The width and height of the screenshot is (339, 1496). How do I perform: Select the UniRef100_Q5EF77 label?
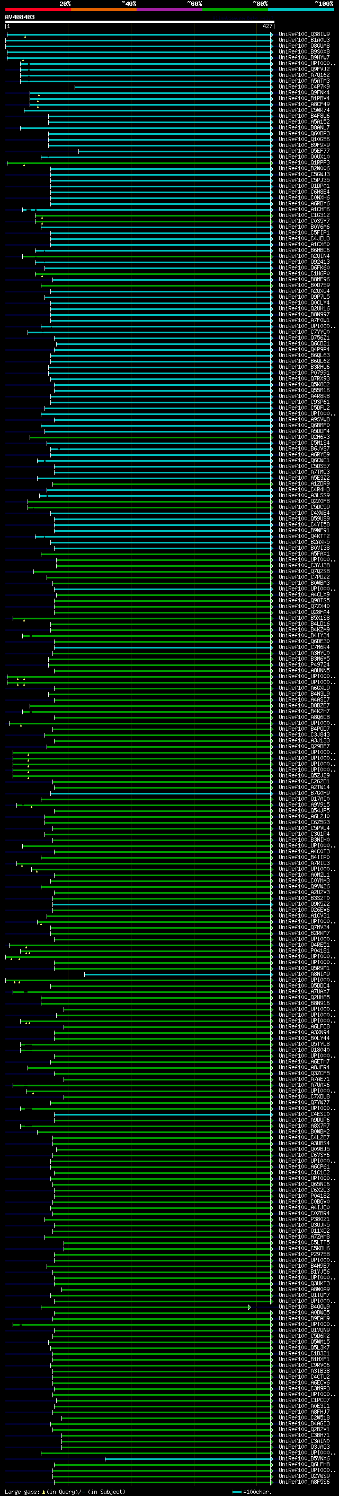[304, 151]
